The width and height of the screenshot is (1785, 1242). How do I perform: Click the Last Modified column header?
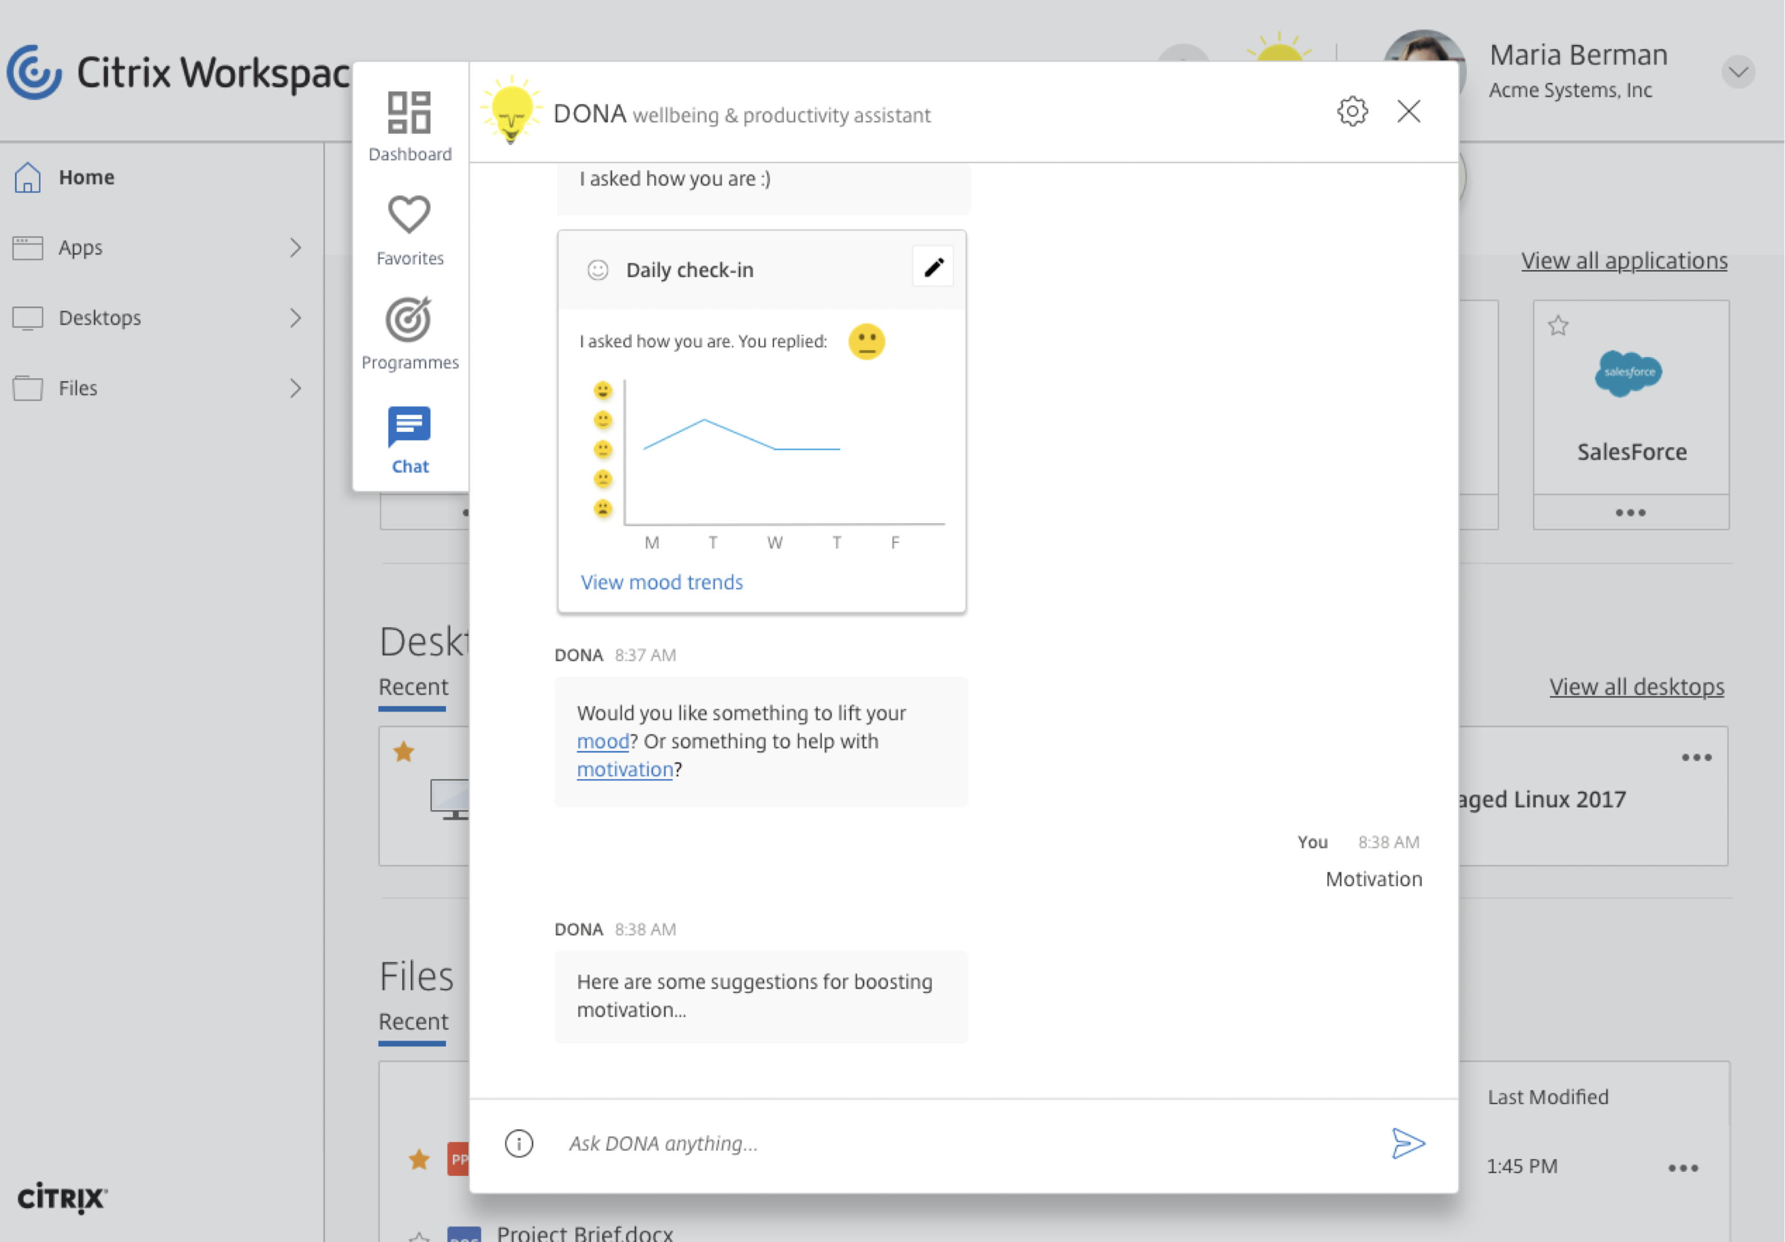[1548, 1097]
